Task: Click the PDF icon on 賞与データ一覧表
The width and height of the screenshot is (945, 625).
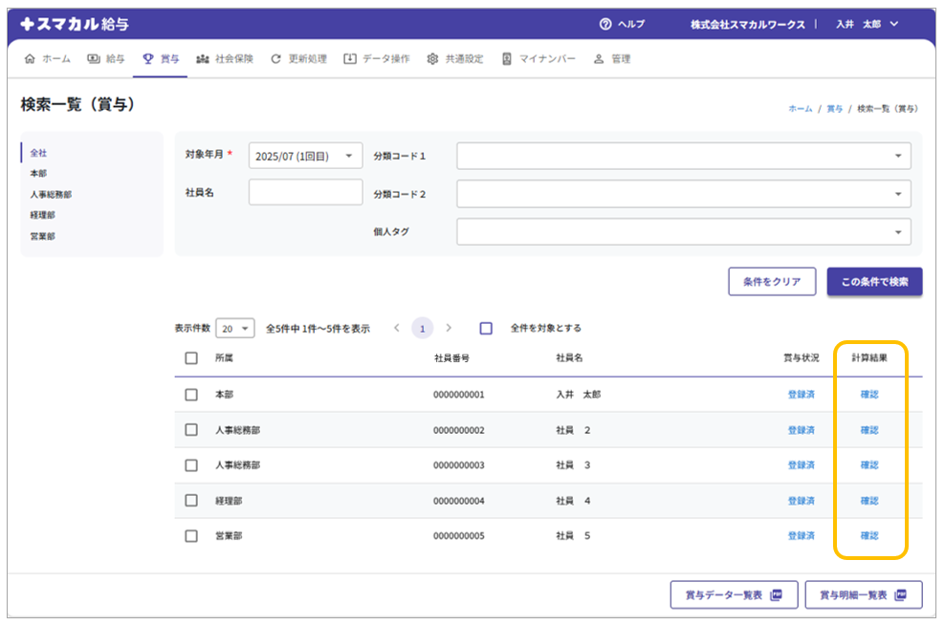Action: tap(777, 594)
